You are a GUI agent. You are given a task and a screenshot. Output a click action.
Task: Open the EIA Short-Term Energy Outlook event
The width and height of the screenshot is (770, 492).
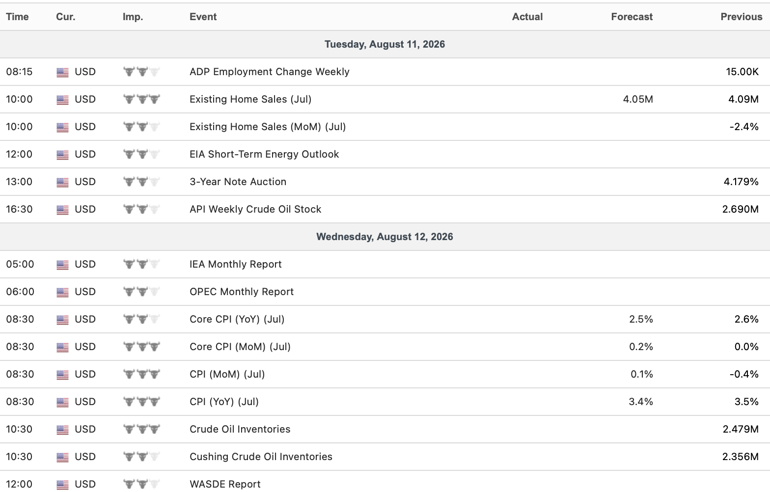(x=264, y=154)
